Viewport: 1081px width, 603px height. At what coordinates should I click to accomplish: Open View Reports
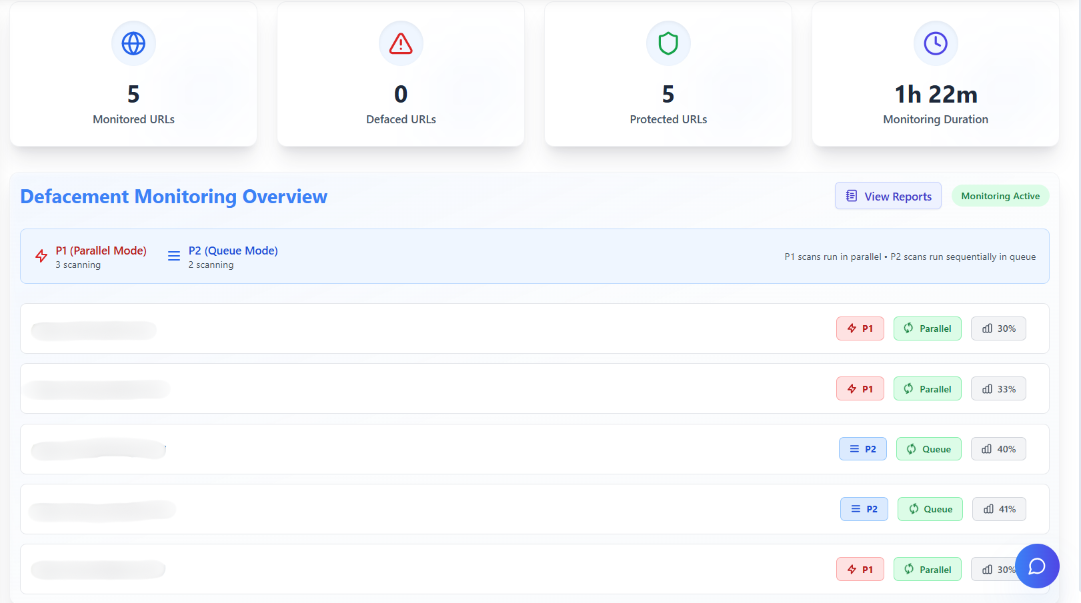click(888, 196)
